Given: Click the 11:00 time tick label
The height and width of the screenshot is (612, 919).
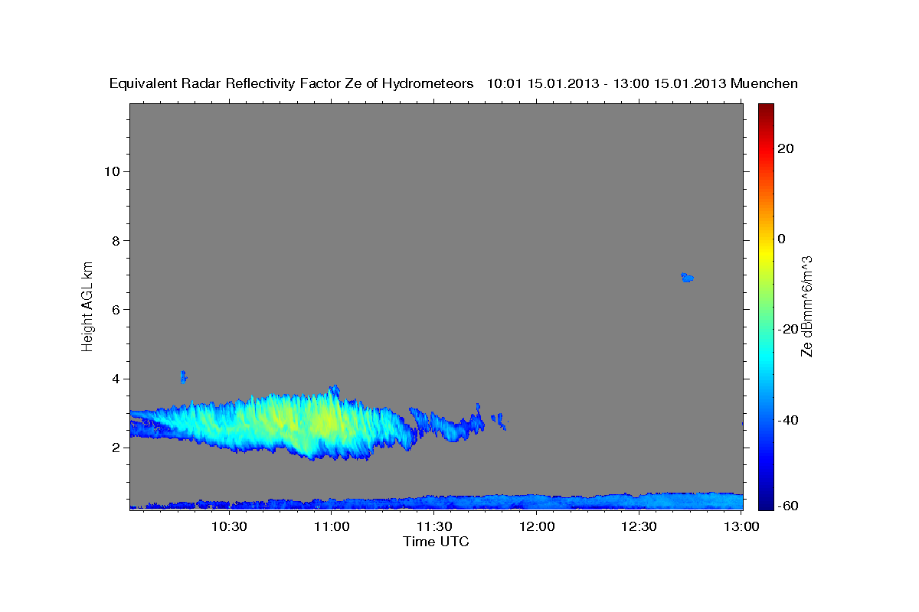Looking at the screenshot, I should point(332,526).
